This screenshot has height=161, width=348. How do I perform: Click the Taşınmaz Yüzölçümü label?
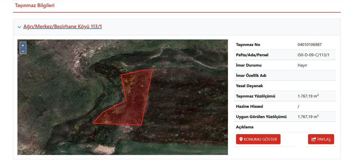255,96
